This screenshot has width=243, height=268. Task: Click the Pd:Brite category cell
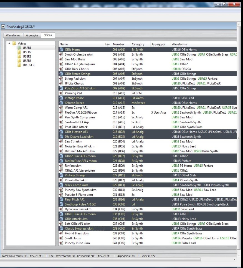[x=136, y=93]
